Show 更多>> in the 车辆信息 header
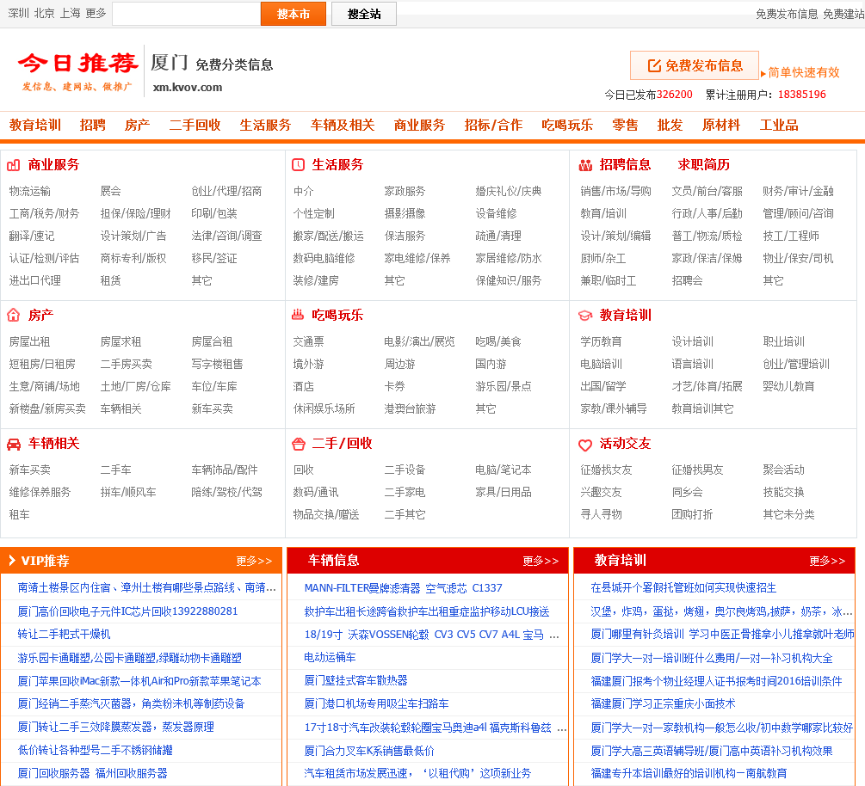The image size is (865, 786). click(x=541, y=561)
